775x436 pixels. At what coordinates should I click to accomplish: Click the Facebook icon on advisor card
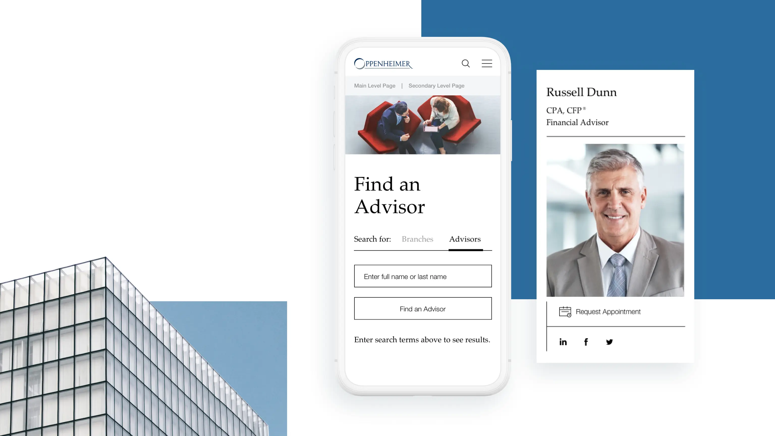click(586, 341)
